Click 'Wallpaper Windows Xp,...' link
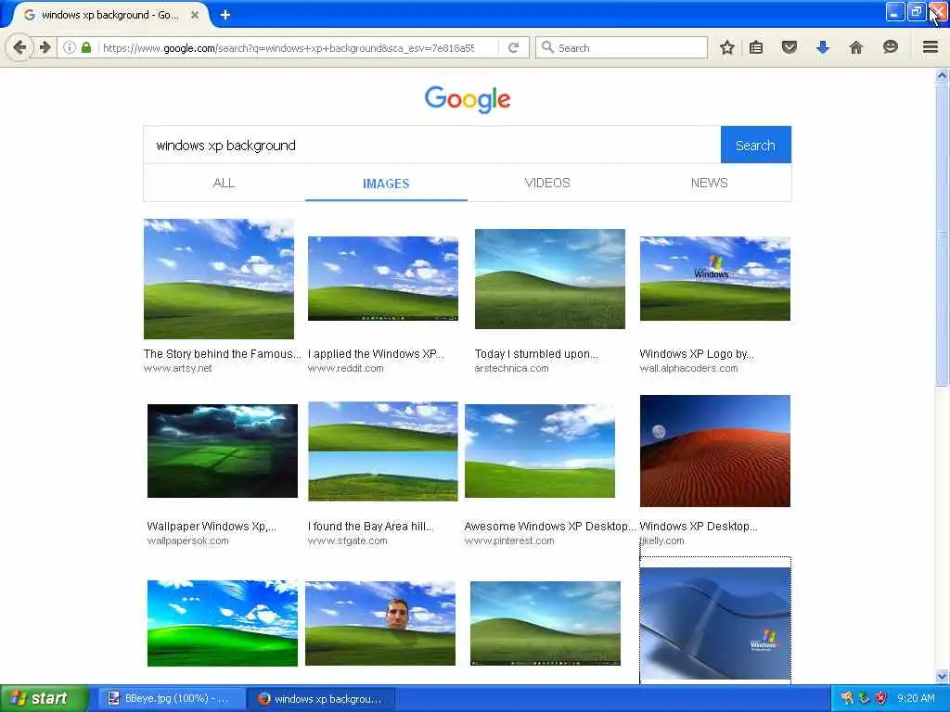 pyautogui.click(x=212, y=527)
